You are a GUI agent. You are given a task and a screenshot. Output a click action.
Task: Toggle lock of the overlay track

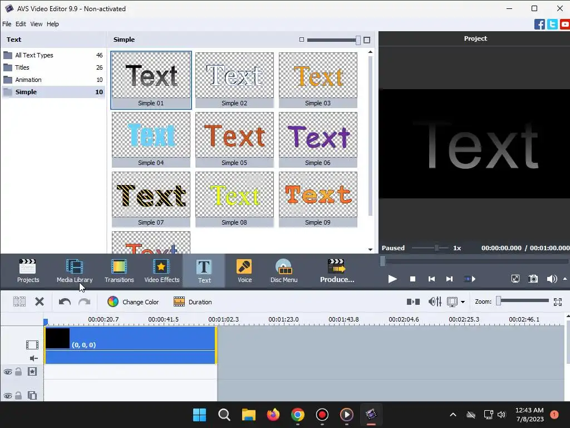tap(18, 395)
